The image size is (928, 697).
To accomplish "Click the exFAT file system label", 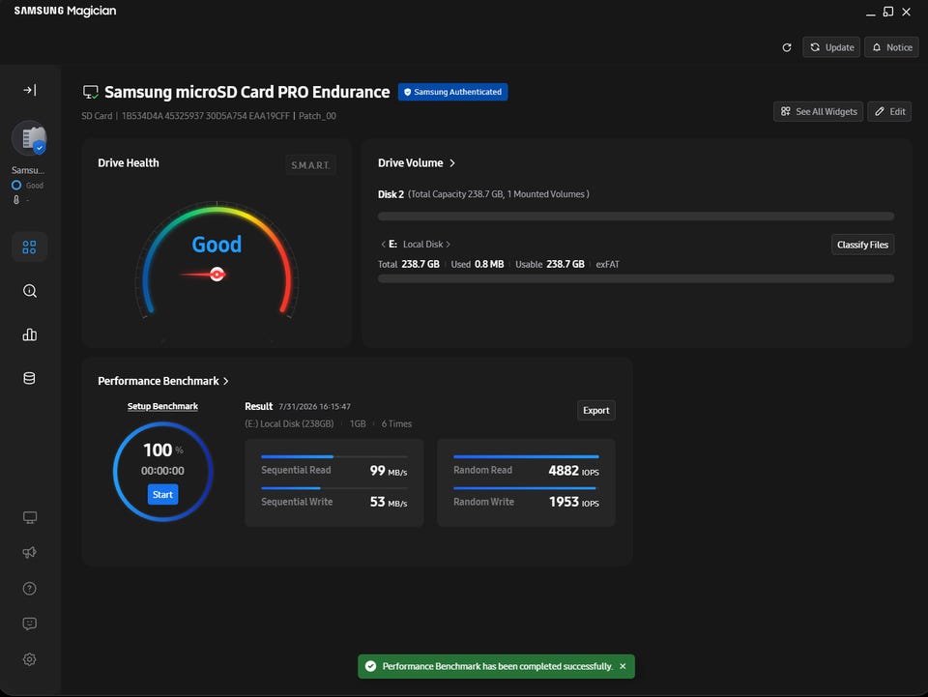I will click(x=607, y=265).
